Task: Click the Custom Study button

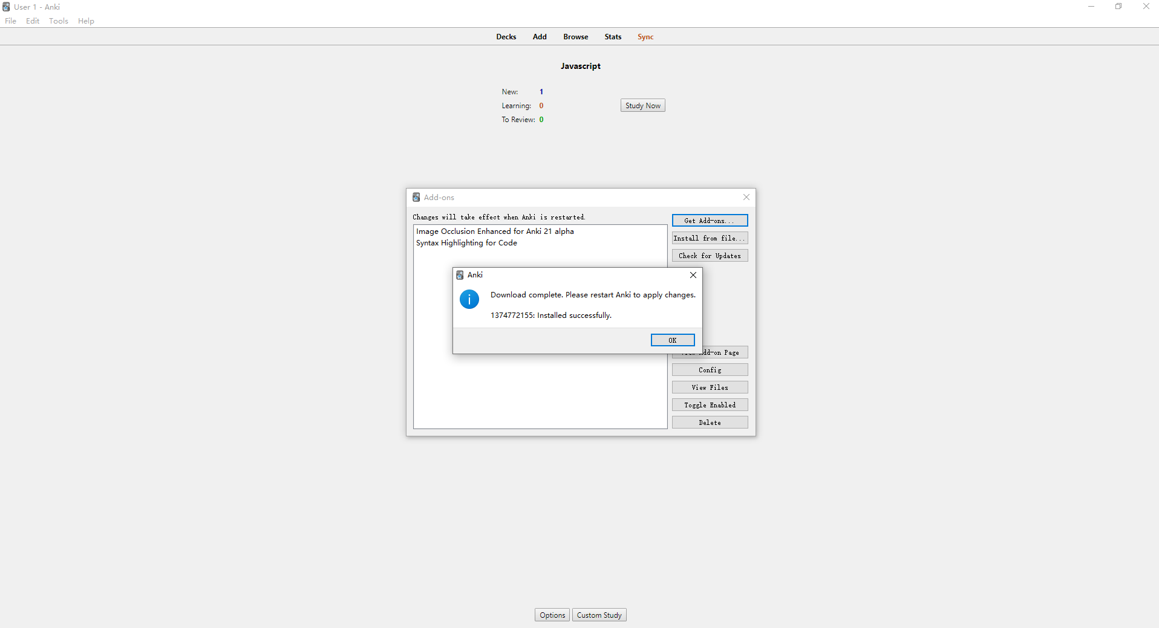Action: (x=599, y=615)
